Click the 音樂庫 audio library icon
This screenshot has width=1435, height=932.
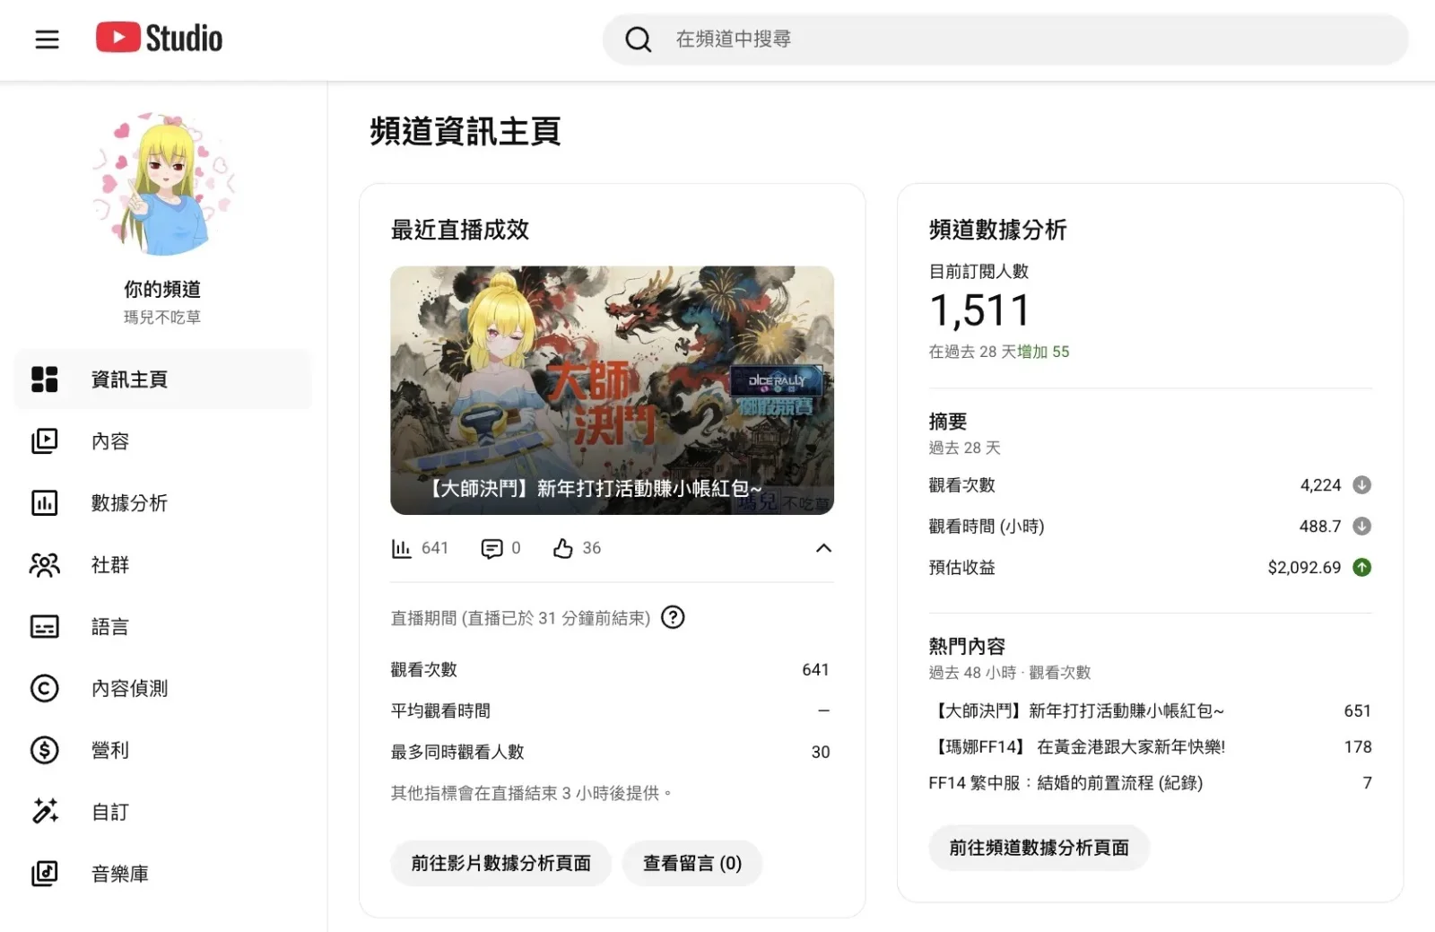[x=45, y=874]
